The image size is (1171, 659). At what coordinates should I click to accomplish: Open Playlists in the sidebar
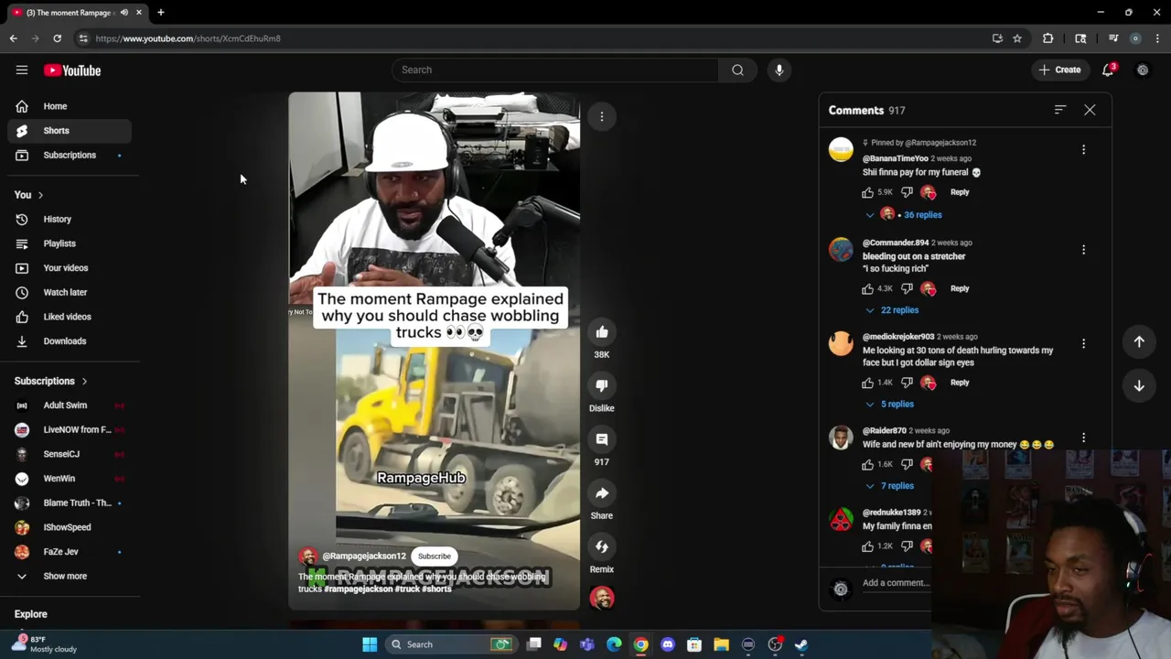pos(70,243)
